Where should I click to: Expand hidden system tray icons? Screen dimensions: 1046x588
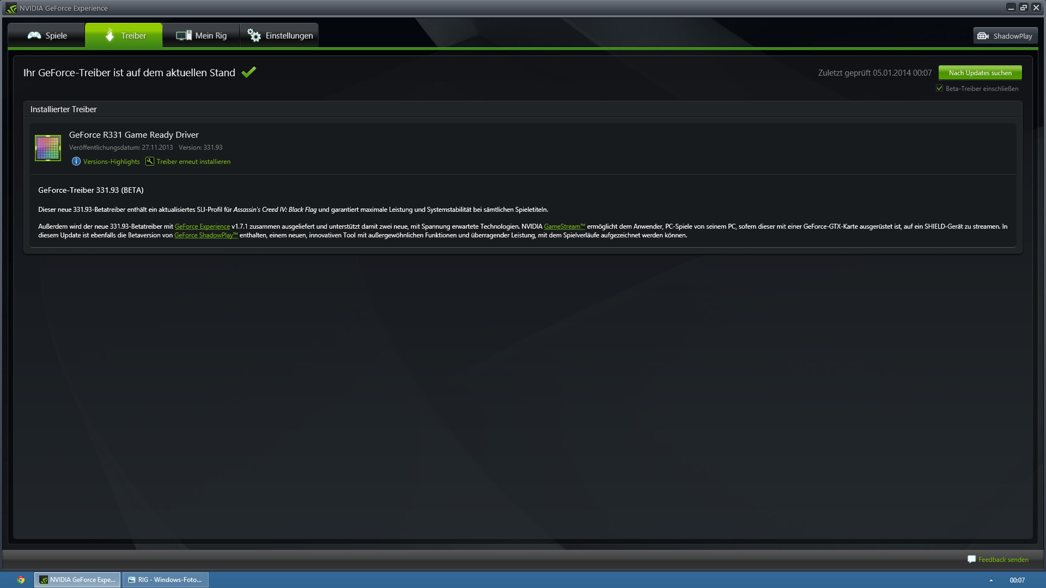pos(991,580)
